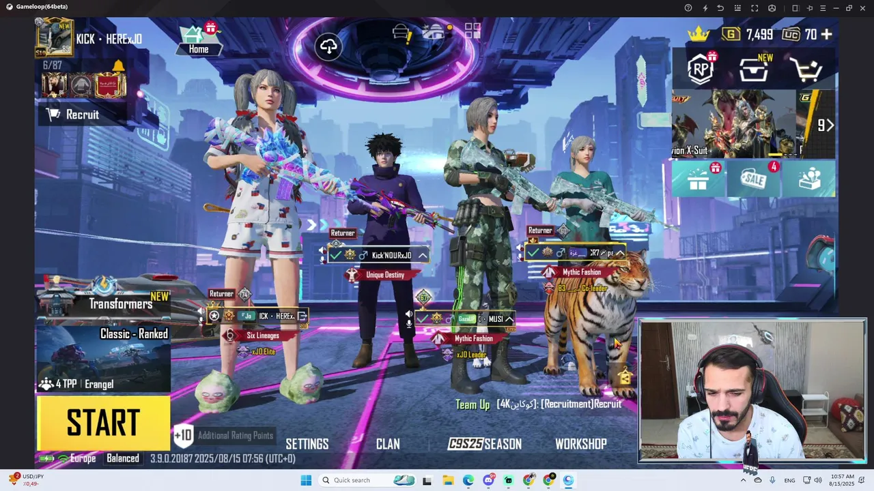Screen dimensions: 874x491
Task: Open Transformers event banner
Action: click(104, 300)
